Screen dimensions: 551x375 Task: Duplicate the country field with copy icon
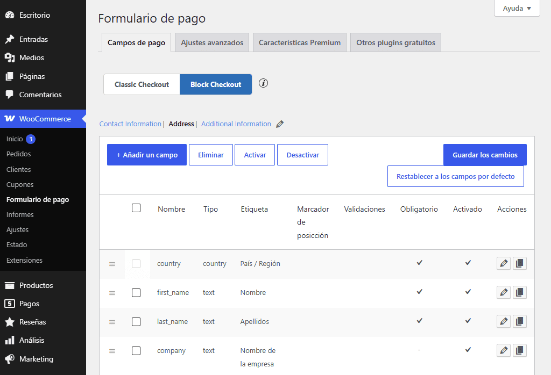520,263
